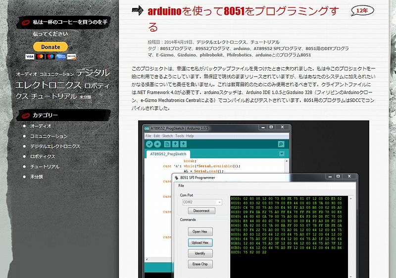396x278 pixels.
Task: Click the エレクトロニクス tag in tag cloud
Action: pyautogui.click(x=49, y=85)
